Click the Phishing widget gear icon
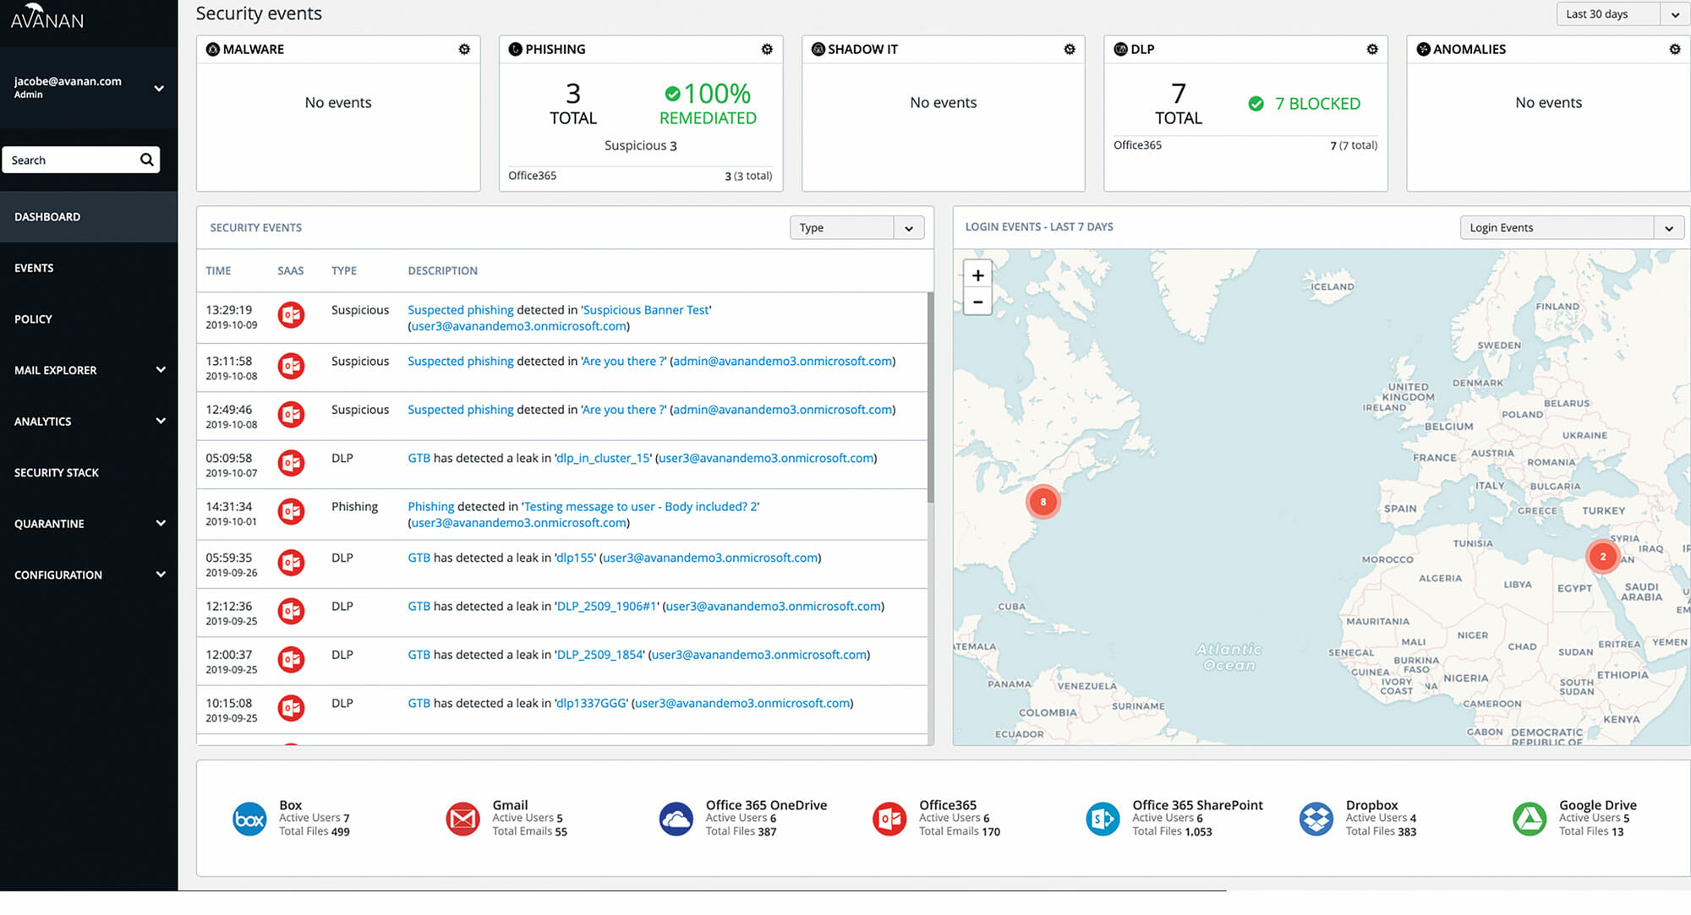This screenshot has width=1691, height=915. pos(767,49)
